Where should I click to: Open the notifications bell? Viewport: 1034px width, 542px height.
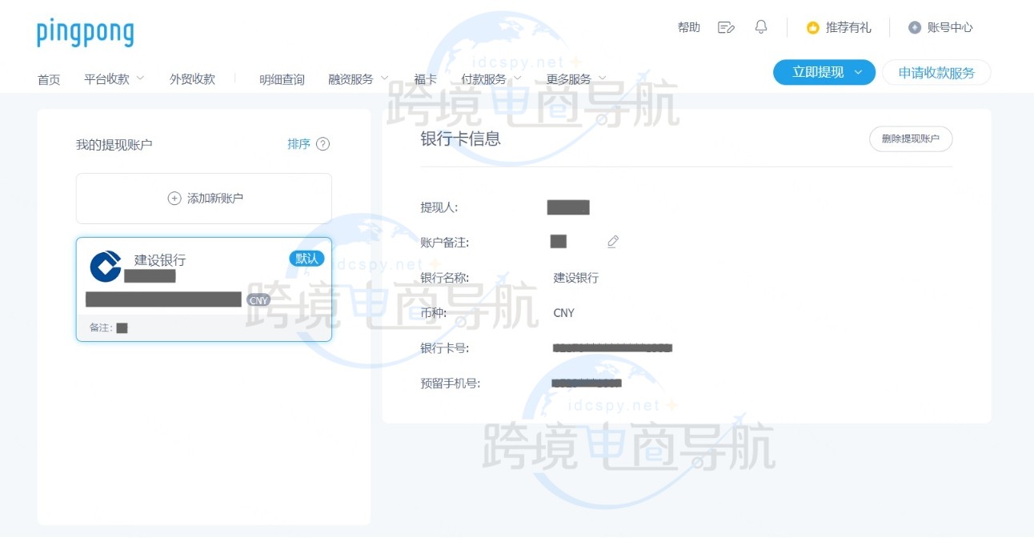759,26
